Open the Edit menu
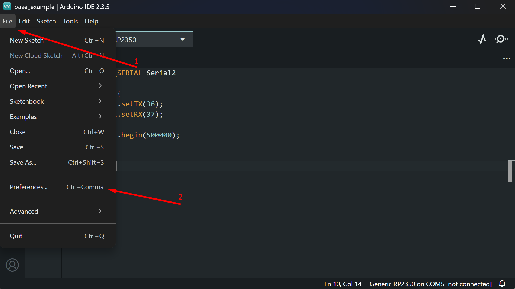This screenshot has width=515, height=289. point(24,21)
